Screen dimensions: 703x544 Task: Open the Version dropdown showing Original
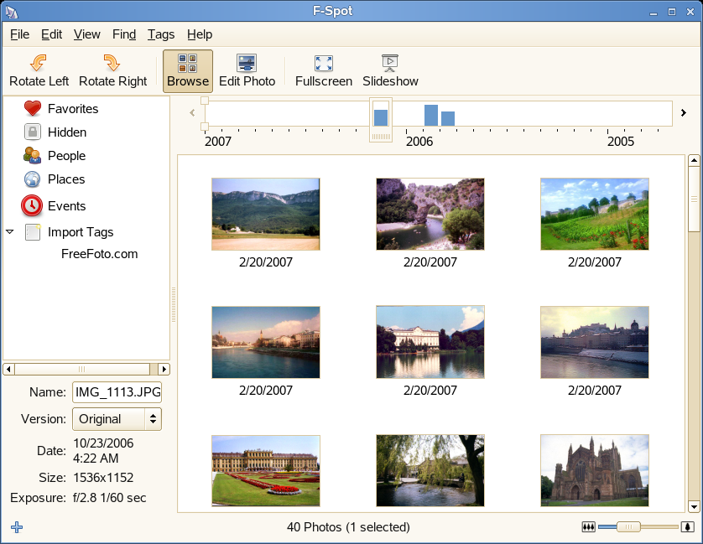(x=117, y=419)
